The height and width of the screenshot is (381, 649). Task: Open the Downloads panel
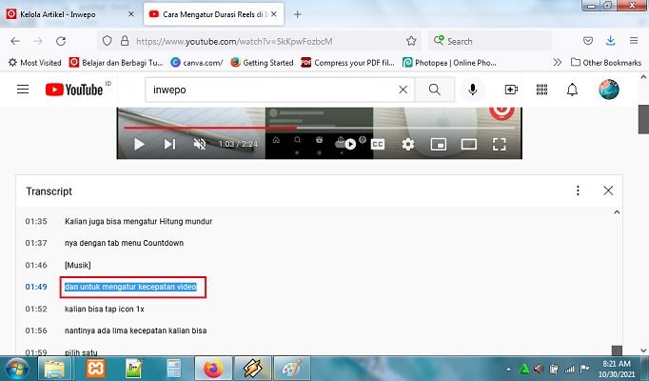pos(610,41)
